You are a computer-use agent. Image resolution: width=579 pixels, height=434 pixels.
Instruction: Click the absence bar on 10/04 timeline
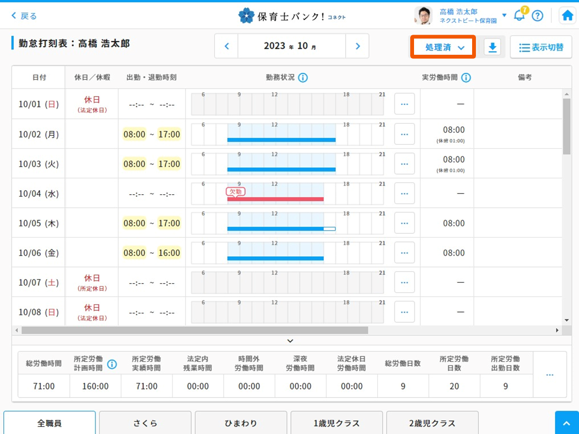click(x=275, y=199)
